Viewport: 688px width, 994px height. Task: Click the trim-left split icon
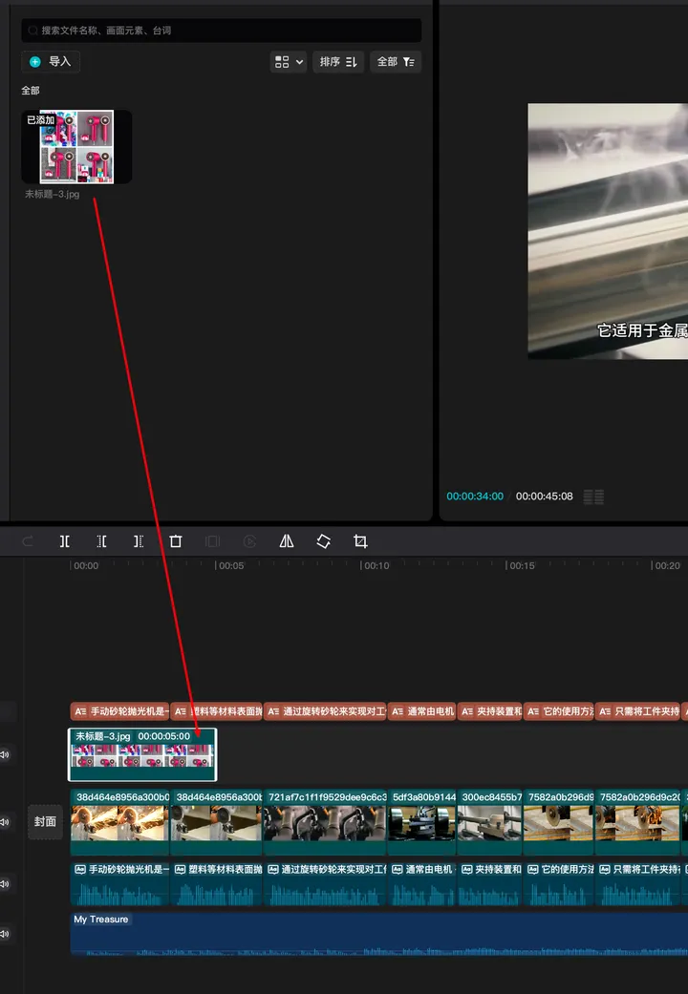point(101,541)
